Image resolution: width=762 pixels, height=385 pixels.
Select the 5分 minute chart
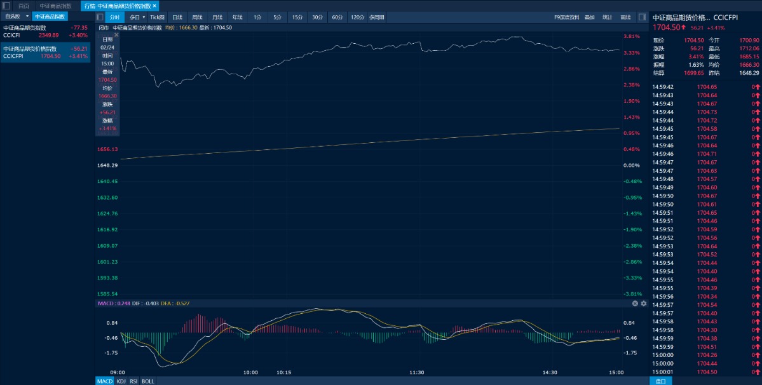277,17
